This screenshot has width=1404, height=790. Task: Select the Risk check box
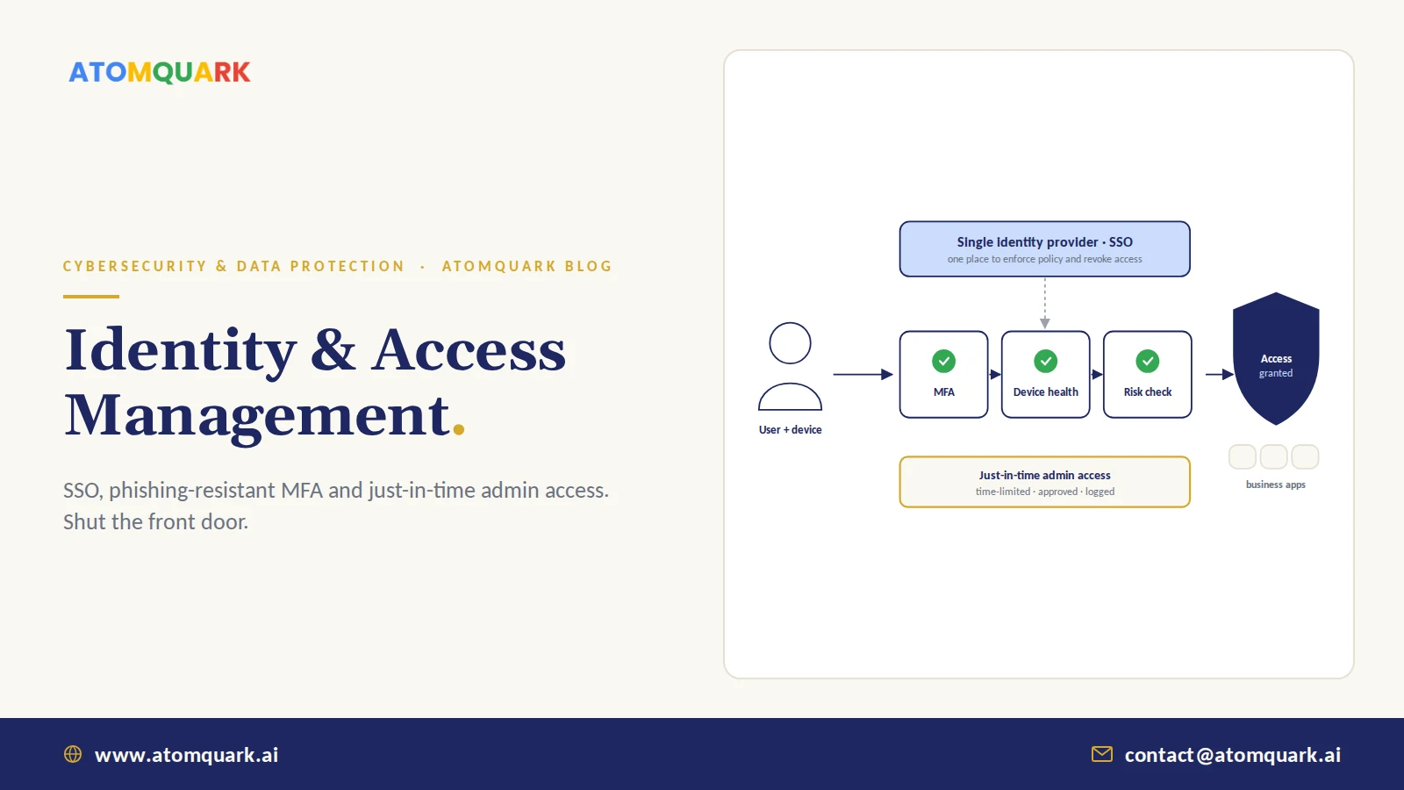(x=1148, y=374)
